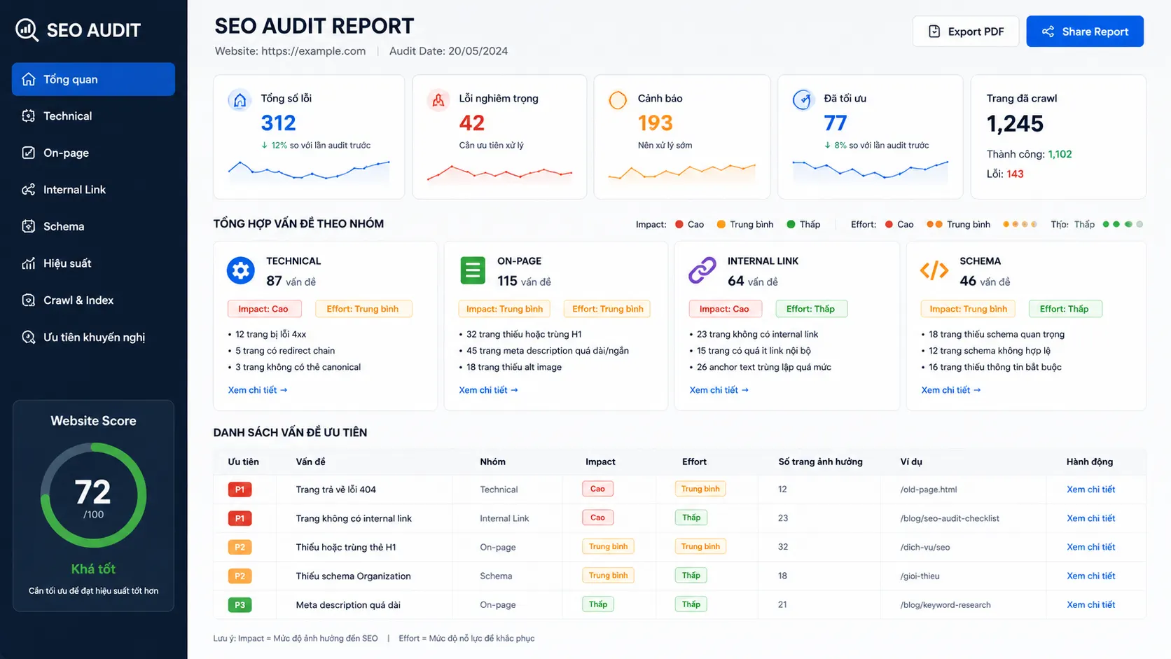Open the Tổng quan menu item
1171x659 pixels.
(93, 79)
